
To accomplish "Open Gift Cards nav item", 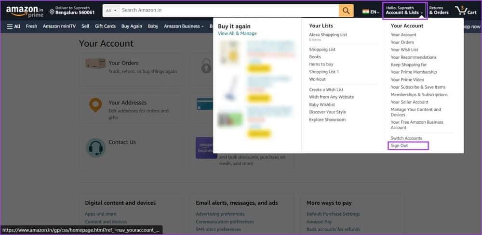I will (x=105, y=26).
